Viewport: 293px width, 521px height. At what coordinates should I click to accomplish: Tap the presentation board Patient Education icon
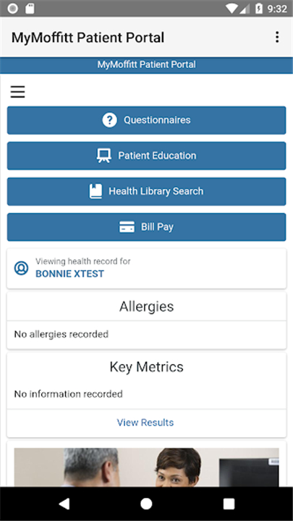[x=103, y=156]
